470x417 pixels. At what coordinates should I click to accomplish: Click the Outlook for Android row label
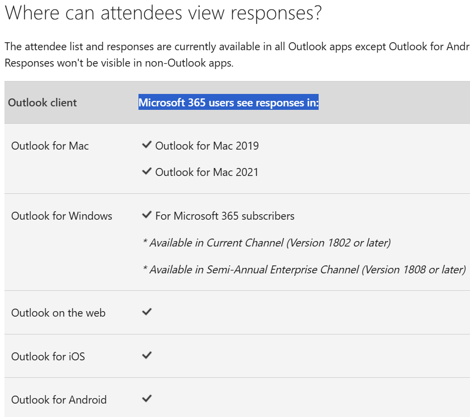tap(59, 400)
